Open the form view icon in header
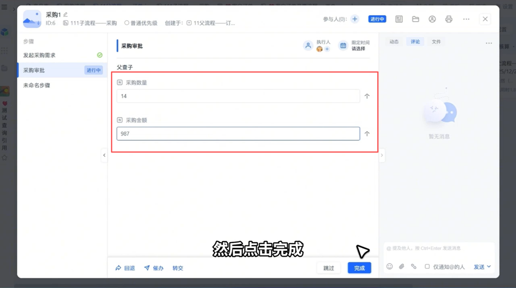This screenshot has width=516, height=288. pyautogui.click(x=399, y=19)
